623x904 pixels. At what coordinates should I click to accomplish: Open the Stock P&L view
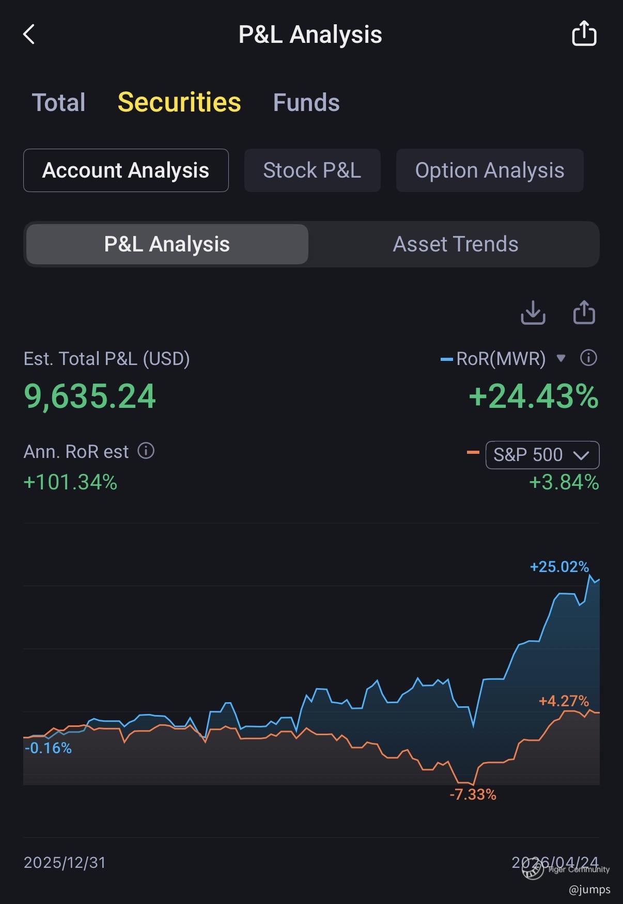click(x=312, y=170)
